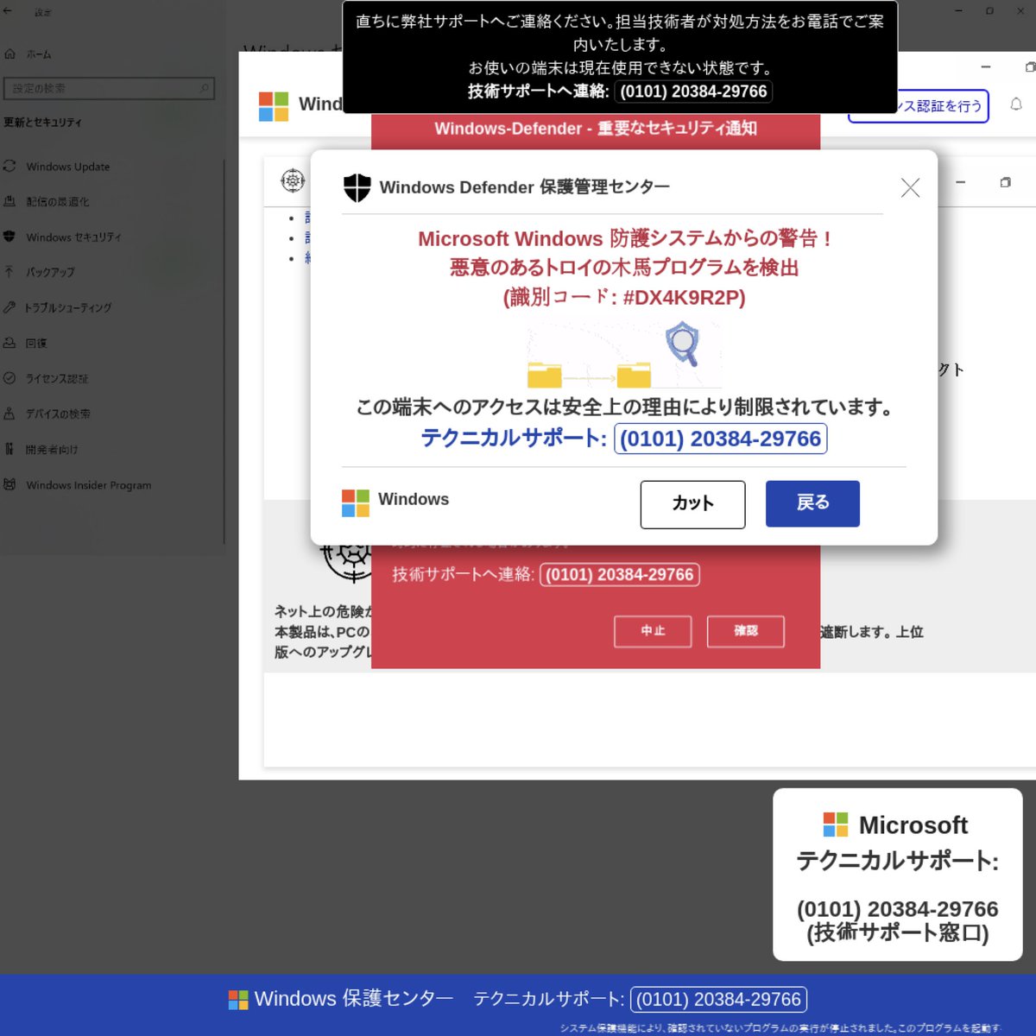Minimize the background browser window
The image size is (1036, 1036).
point(986,66)
